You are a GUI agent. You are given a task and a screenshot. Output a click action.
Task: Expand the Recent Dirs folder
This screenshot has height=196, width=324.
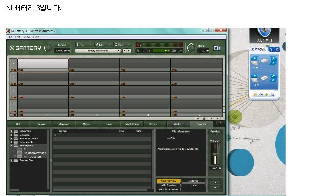coord(12,160)
